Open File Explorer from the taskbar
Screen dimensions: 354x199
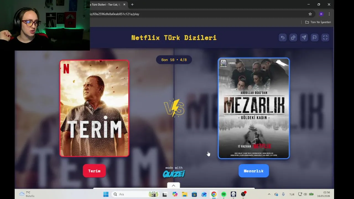[x=184, y=194]
